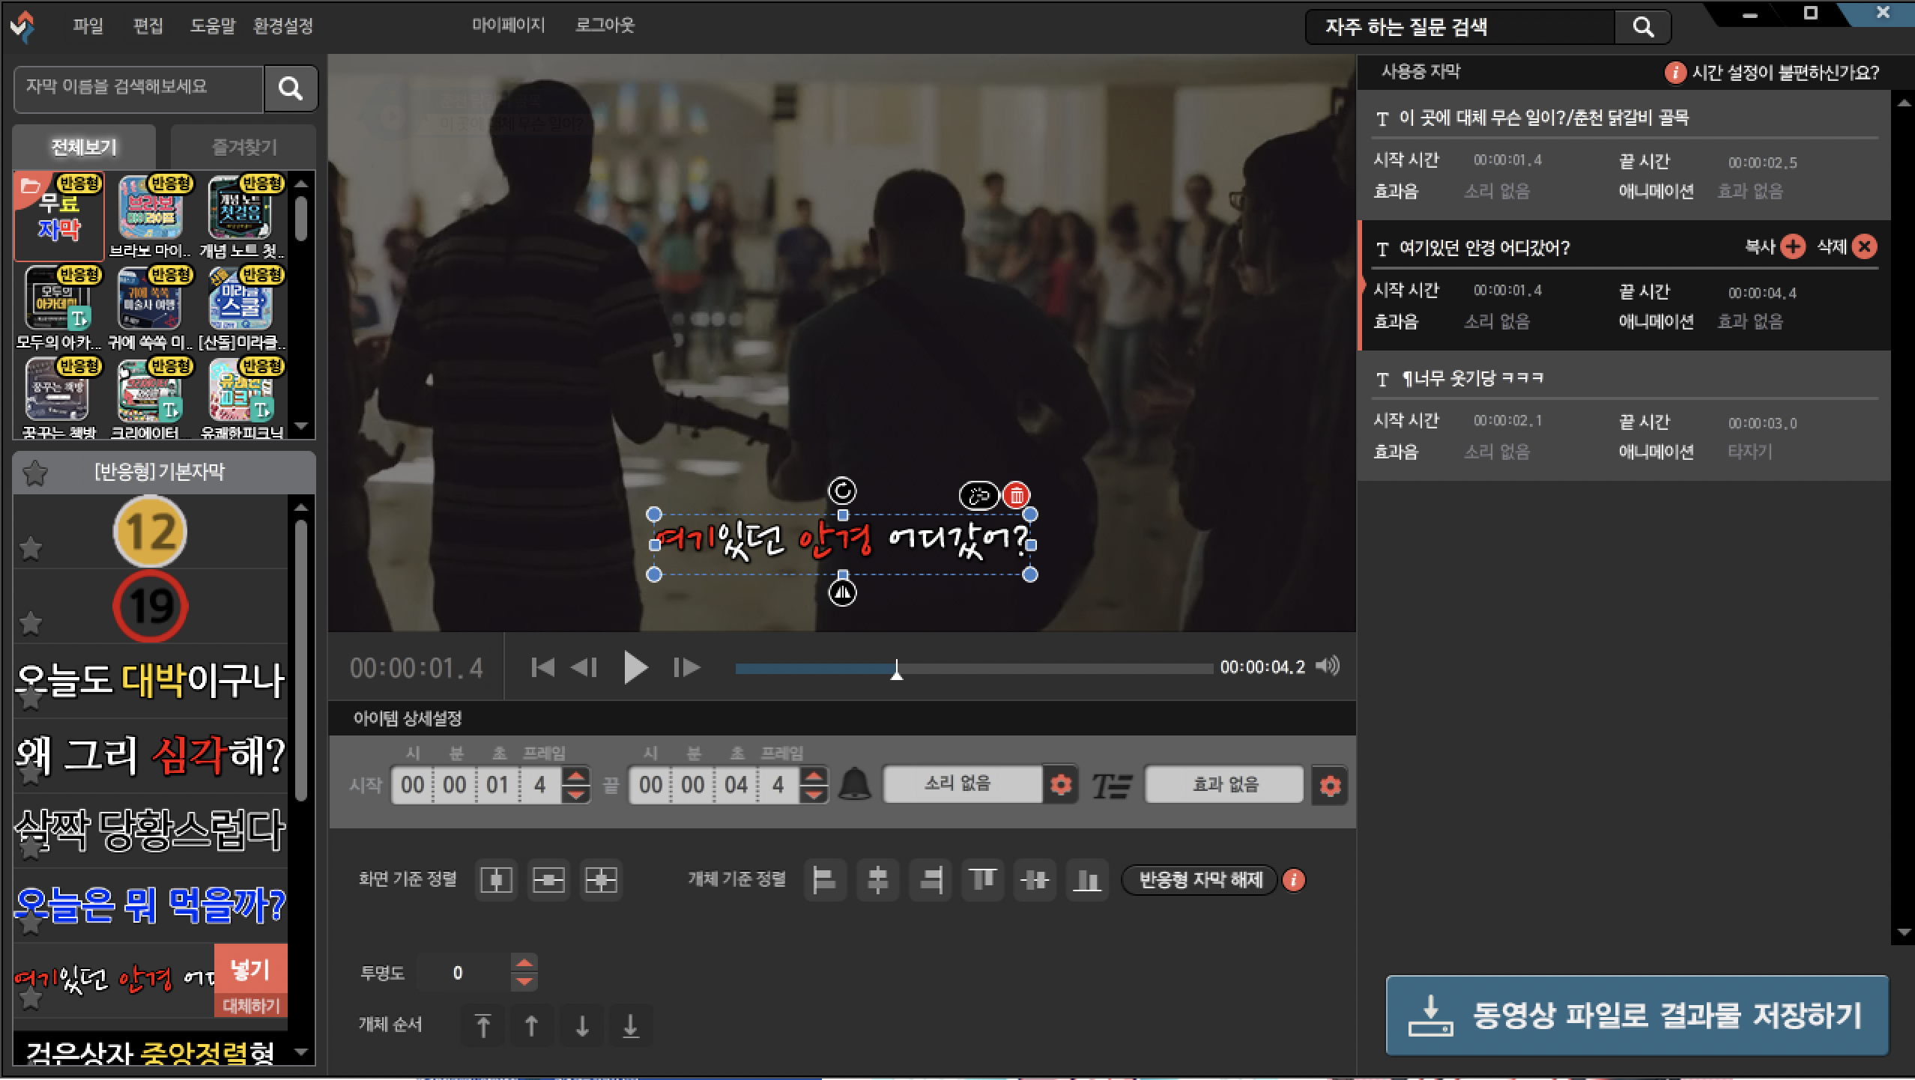Click the sound effect bell icon
The width and height of the screenshot is (1915, 1080).
(854, 784)
